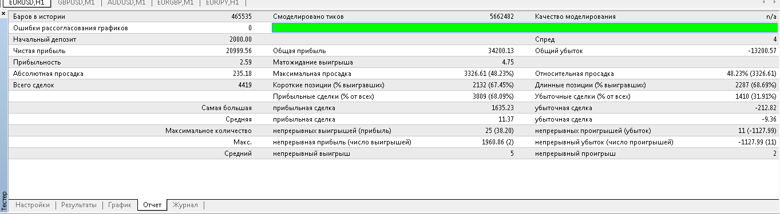Select the Прибыльные сделки (% от всех) label
The width and height of the screenshot is (780, 214).
coord(323,96)
